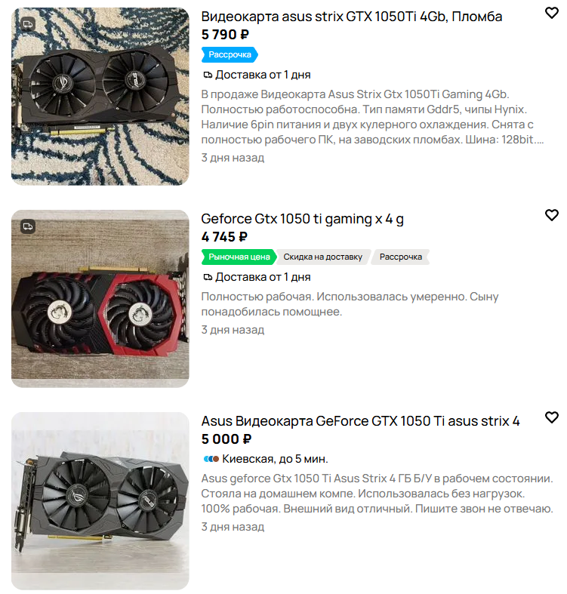The image size is (567, 594).
Task: Open photo of the black Asus Strix on carpet
Action: pyautogui.click(x=100, y=97)
